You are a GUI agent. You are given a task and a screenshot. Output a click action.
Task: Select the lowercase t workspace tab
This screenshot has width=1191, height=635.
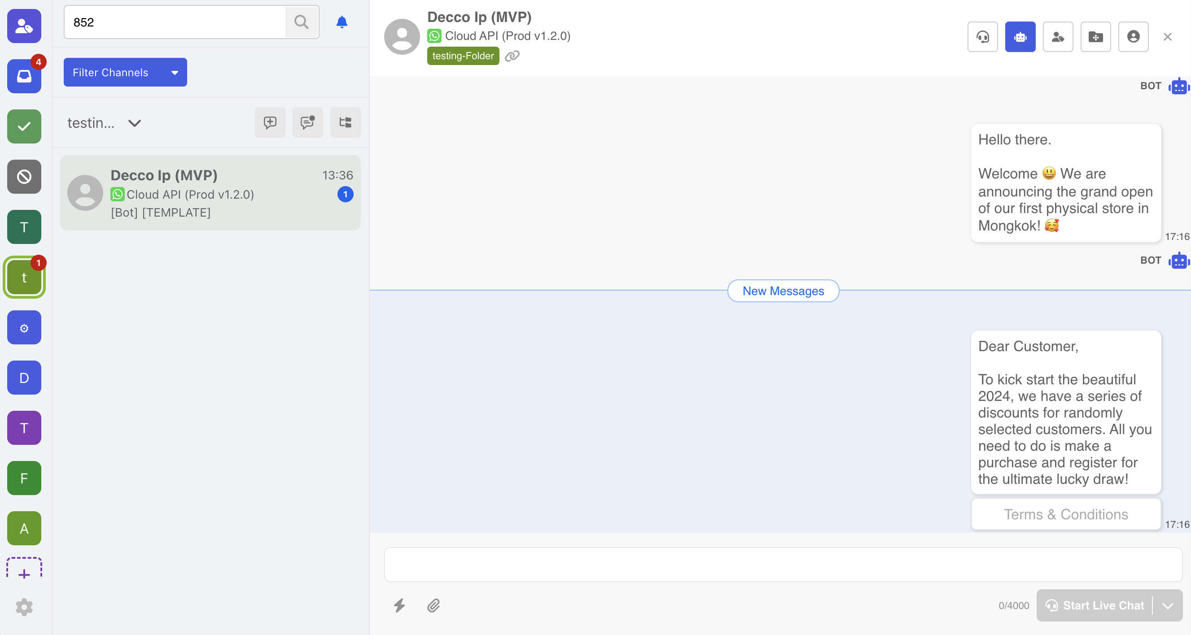[x=24, y=277]
